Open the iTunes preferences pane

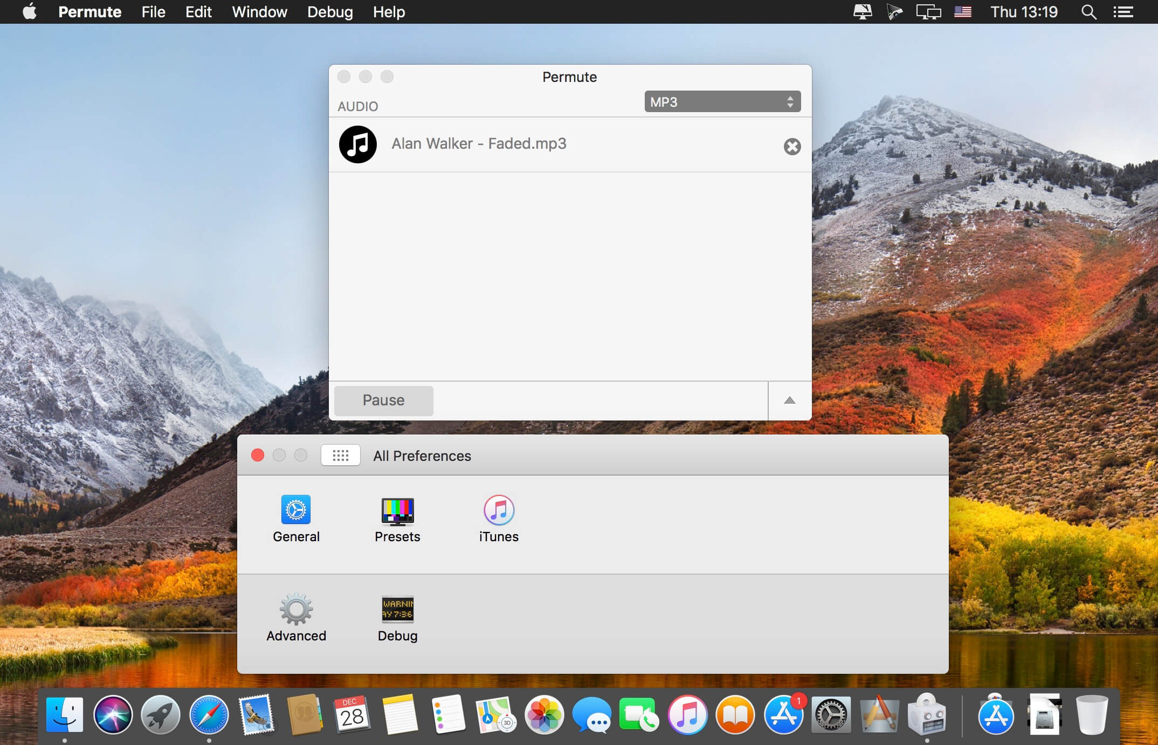pos(499,519)
